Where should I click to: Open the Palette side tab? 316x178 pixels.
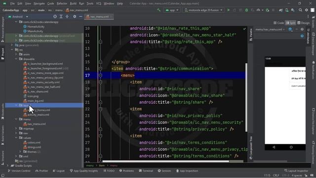click(250, 34)
